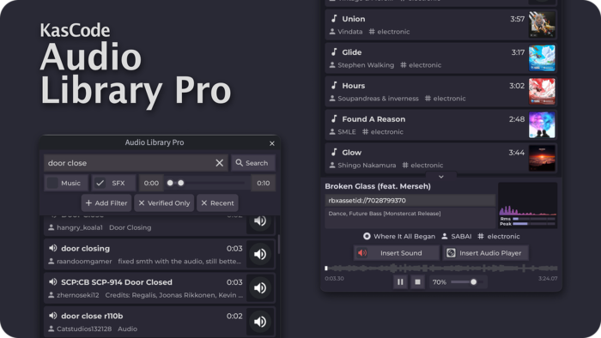Click the rbxassetid://7028799370 field
The width and height of the screenshot is (601, 338).
410,200
